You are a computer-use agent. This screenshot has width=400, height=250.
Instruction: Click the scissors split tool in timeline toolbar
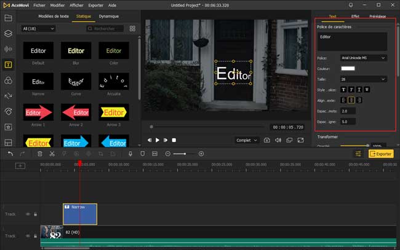(52, 154)
